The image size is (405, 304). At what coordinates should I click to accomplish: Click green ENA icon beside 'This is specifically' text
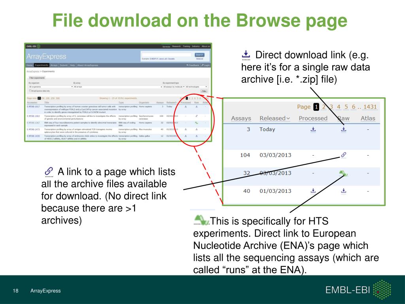201,220
